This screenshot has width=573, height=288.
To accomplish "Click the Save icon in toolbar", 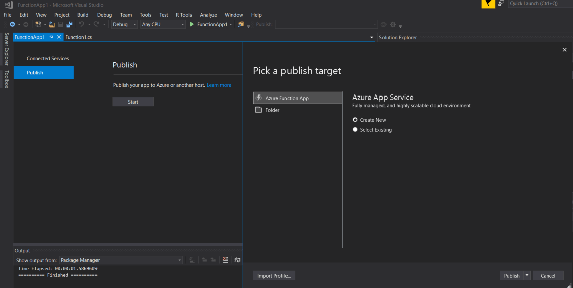I will [x=61, y=24].
